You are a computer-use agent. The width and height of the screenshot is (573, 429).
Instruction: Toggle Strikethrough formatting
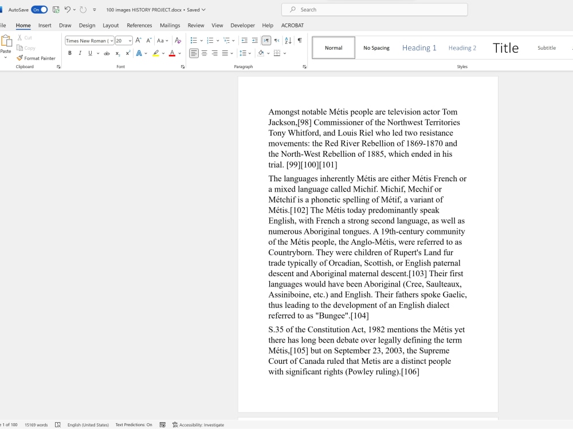[107, 53]
